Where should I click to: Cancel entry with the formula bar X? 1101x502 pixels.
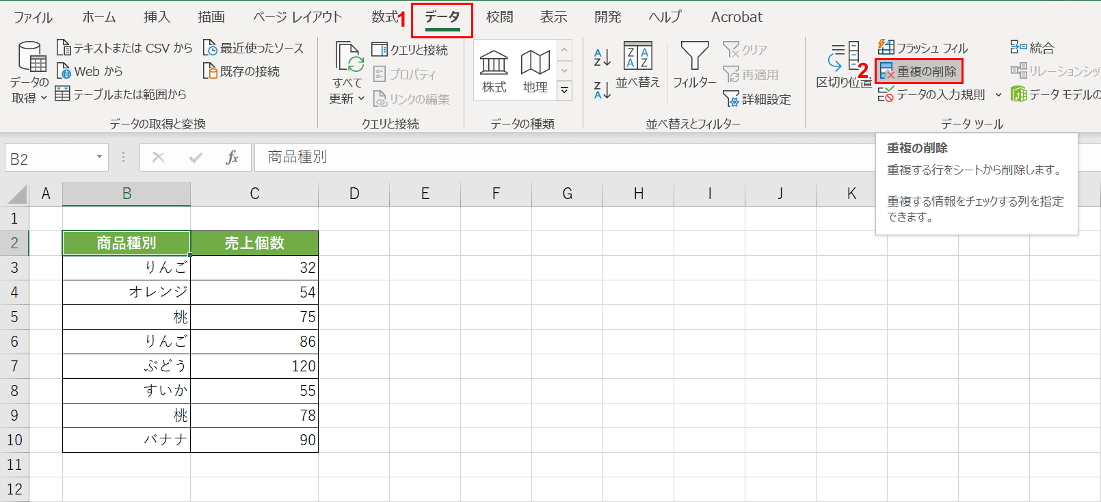pyautogui.click(x=158, y=157)
